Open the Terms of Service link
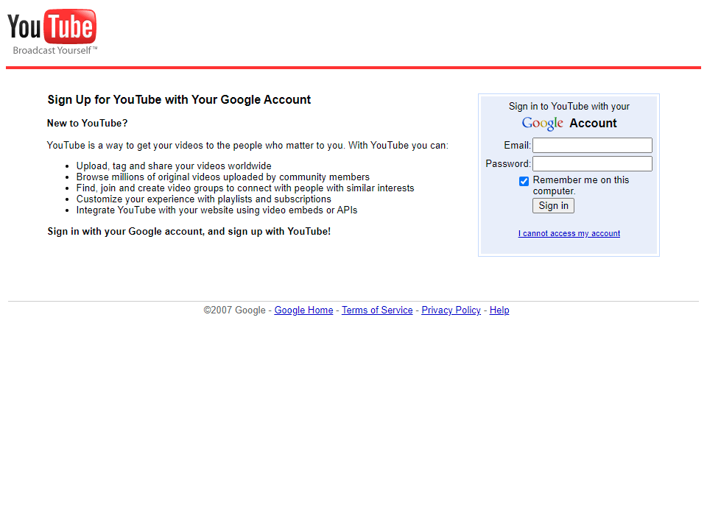Viewport: 707px width, 515px height. click(x=377, y=310)
